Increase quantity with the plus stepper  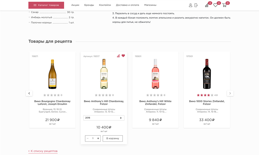98,138
